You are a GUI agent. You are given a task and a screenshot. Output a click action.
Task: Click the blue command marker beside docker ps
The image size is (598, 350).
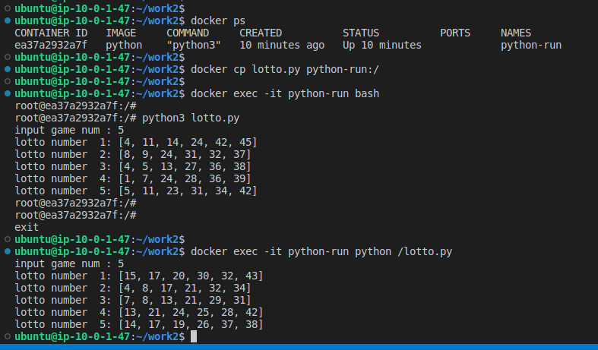pos(8,20)
